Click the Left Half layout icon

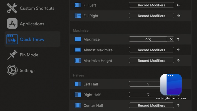coord(78,84)
